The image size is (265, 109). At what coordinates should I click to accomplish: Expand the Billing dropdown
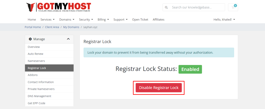tap(103, 19)
